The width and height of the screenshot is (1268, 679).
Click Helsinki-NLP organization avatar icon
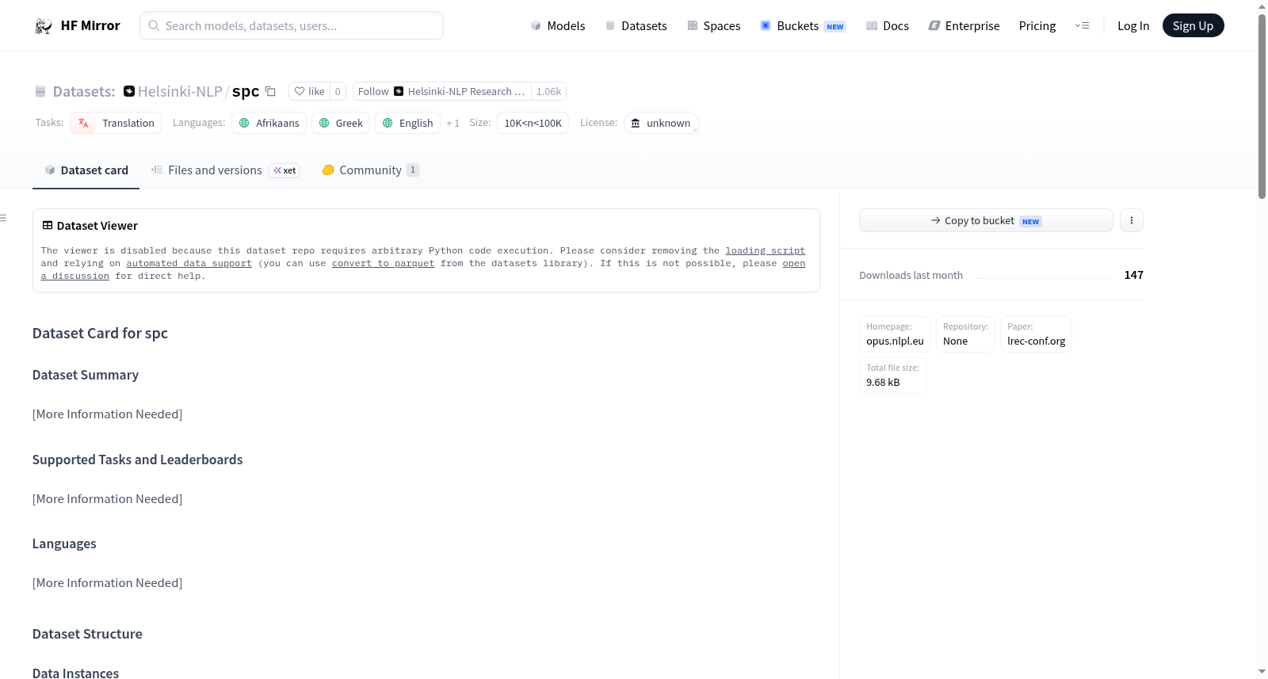coord(129,91)
